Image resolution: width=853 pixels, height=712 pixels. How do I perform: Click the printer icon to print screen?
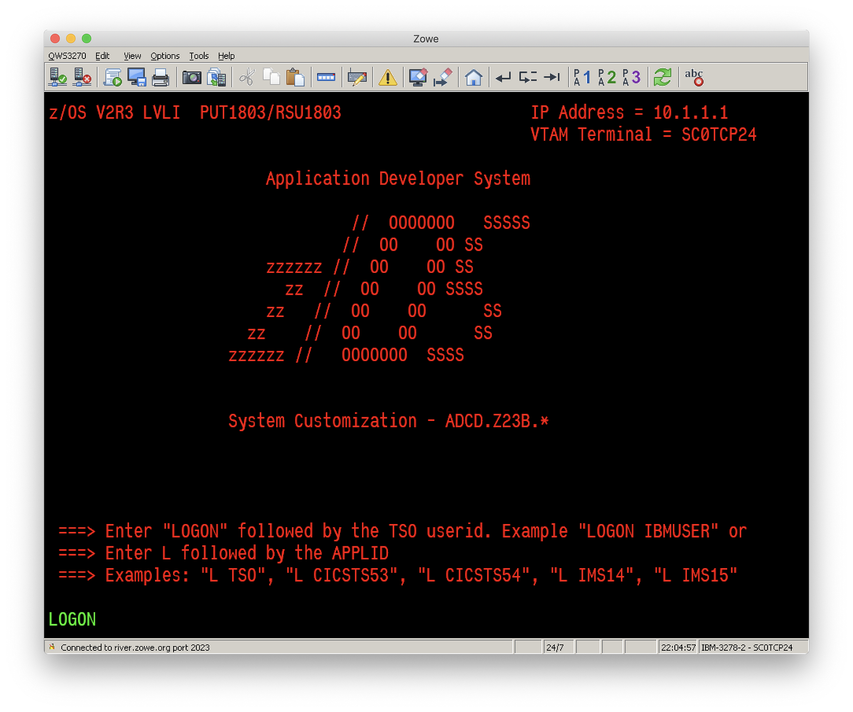pyautogui.click(x=161, y=77)
